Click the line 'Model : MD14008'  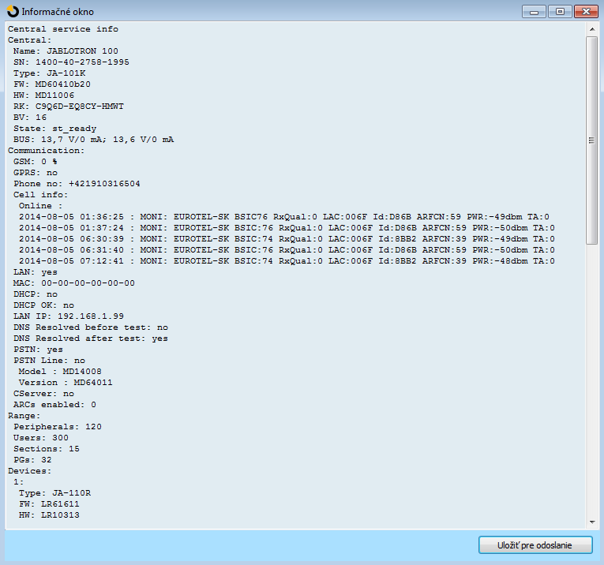pos(61,372)
